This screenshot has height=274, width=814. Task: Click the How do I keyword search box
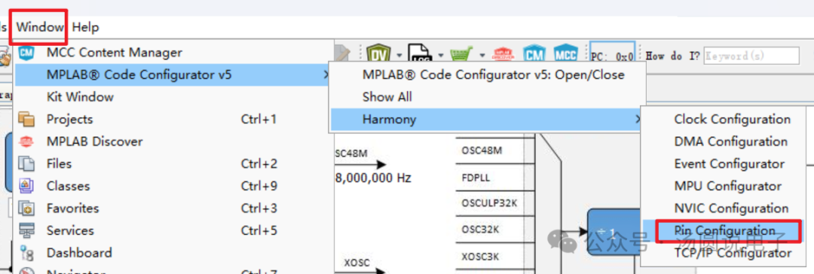[x=751, y=56]
